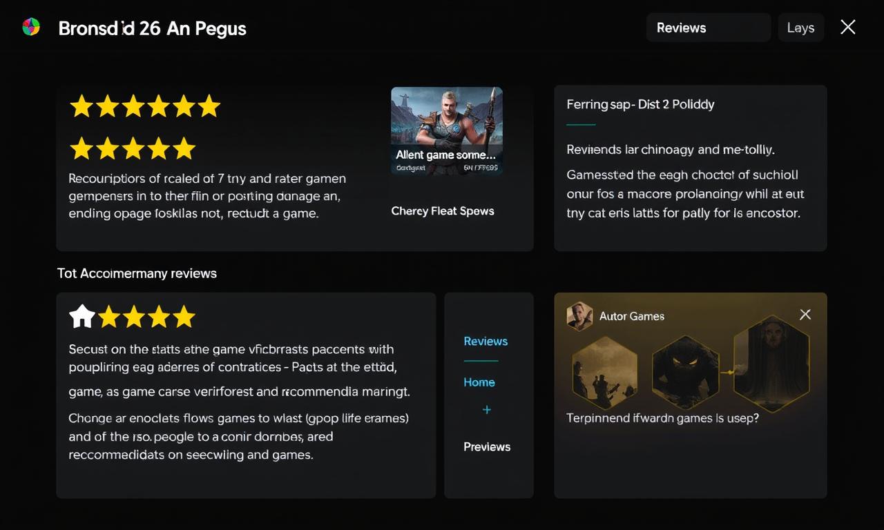Click the Tot Accoimermany reviews heading
This screenshot has width=884, height=530.
coord(137,273)
